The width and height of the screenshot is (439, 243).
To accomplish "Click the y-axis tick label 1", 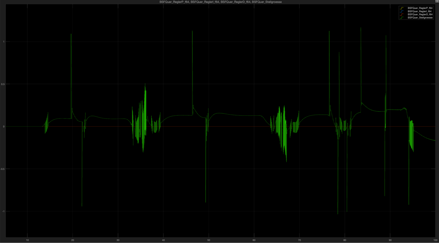I will (4, 42).
